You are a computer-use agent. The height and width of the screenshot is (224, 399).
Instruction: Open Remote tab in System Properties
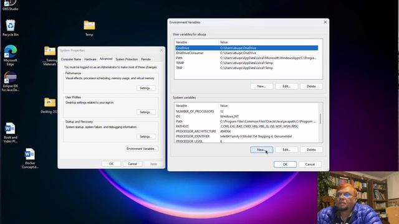click(x=146, y=59)
